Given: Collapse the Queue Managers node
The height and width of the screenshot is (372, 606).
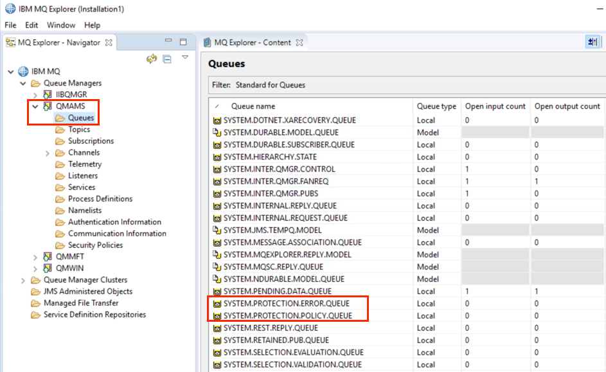Looking at the screenshot, I should (23, 83).
